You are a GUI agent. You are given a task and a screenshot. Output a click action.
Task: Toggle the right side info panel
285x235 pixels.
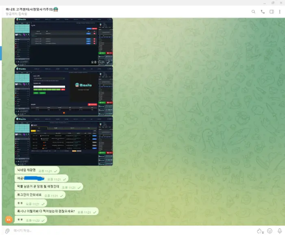[x=272, y=12]
